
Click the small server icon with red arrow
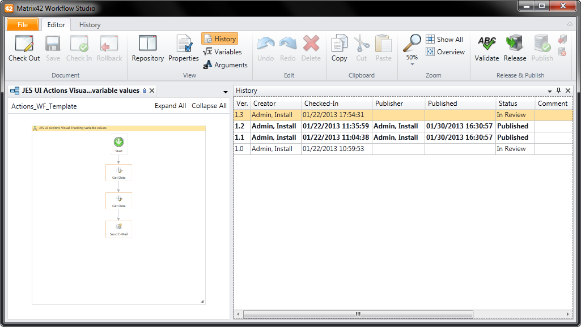click(x=562, y=39)
